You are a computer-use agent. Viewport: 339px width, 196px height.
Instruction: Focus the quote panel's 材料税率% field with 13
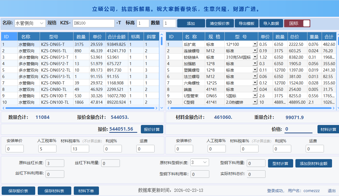coord(80,149)
